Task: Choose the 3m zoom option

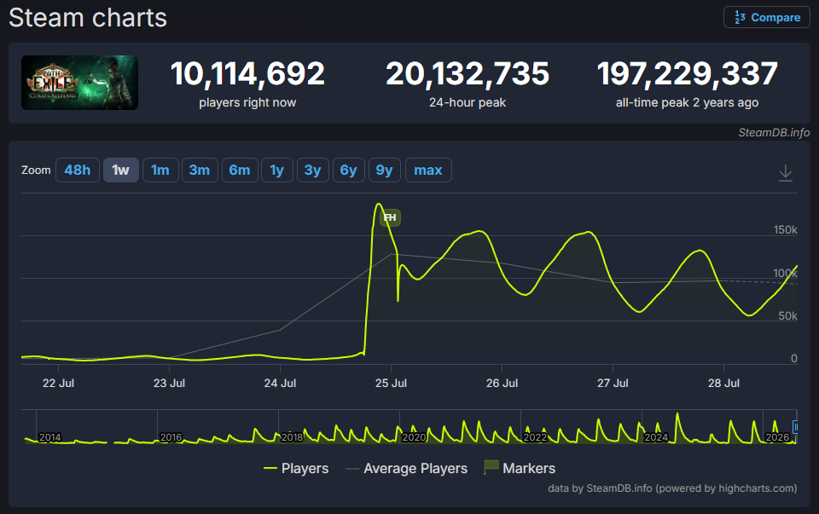Action: pyautogui.click(x=200, y=170)
